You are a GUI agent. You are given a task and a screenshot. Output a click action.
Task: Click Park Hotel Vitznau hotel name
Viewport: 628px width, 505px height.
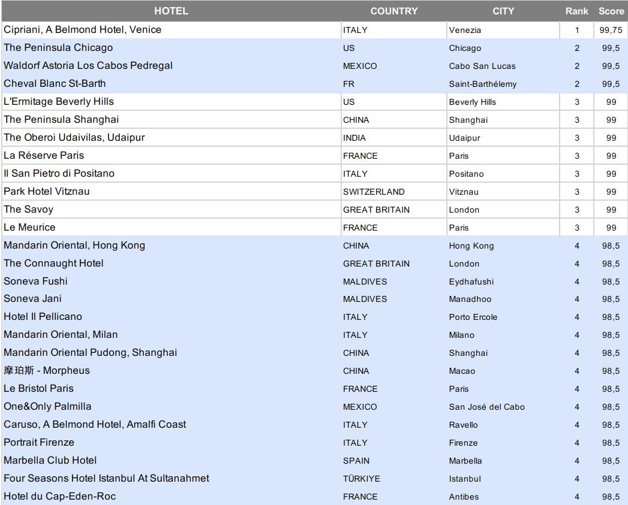click(x=46, y=191)
